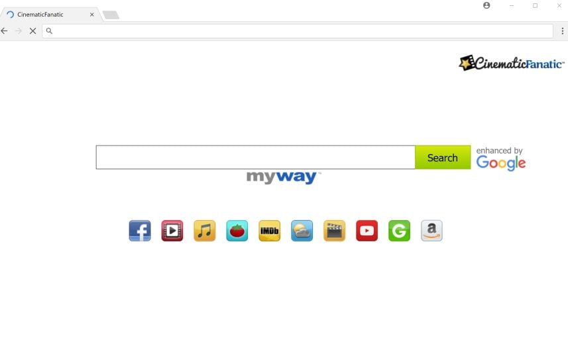
Task: Open the Chrome three-dot menu
Action: click(562, 31)
